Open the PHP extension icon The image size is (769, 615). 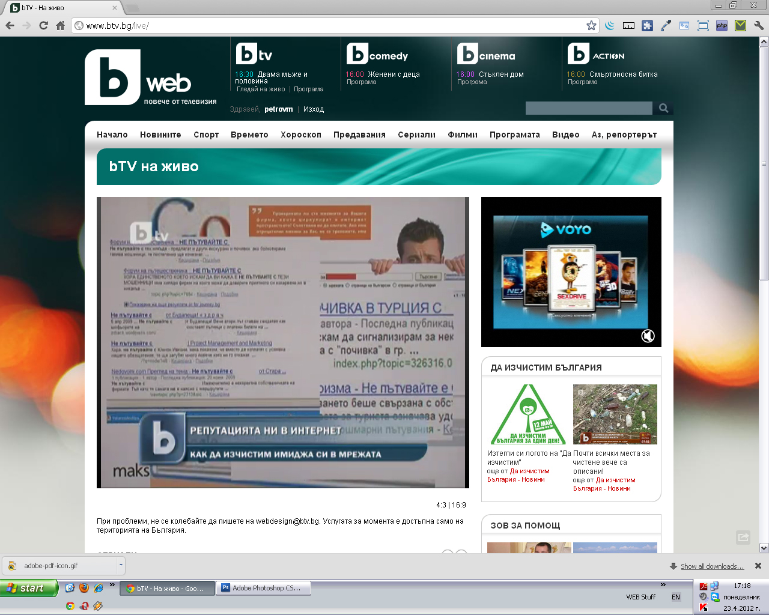(x=722, y=25)
